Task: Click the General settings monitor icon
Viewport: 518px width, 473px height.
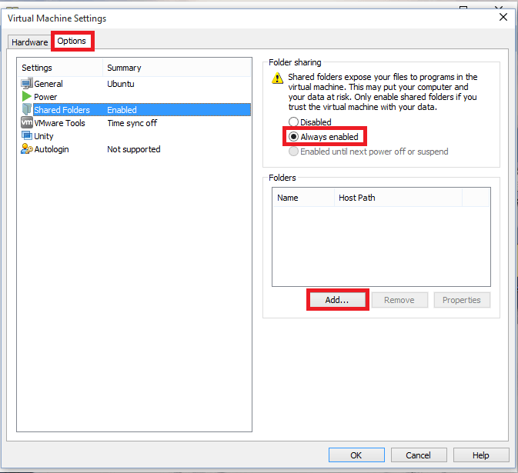Action: pos(27,84)
